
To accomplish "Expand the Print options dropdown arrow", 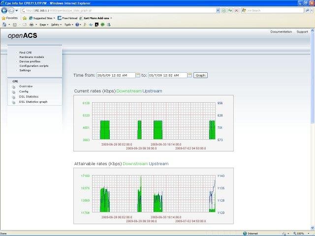I will [36, 25].
